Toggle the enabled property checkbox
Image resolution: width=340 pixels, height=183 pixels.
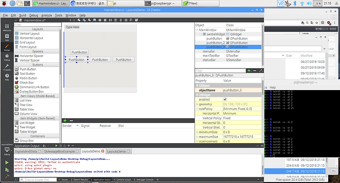tap(225, 100)
